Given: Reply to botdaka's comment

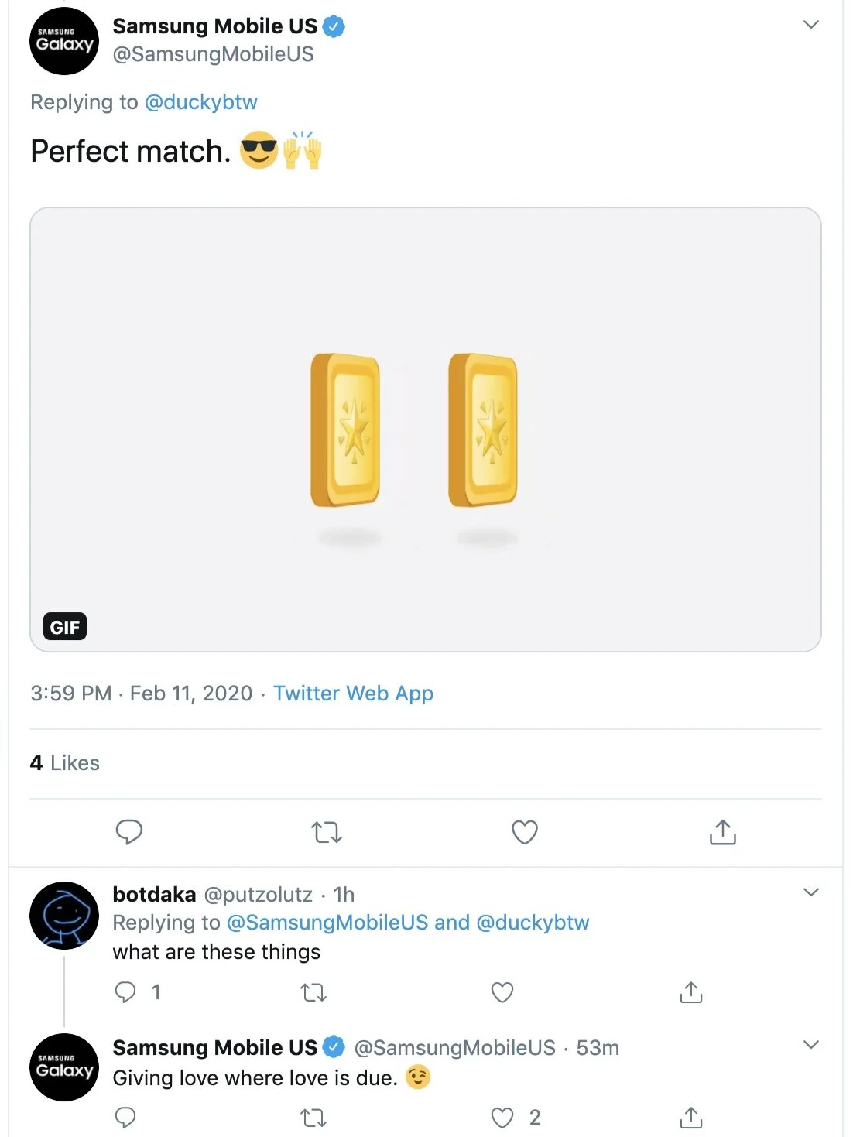Looking at the screenshot, I should coord(125,992).
